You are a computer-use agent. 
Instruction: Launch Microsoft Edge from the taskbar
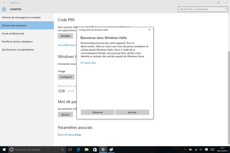click(79, 150)
